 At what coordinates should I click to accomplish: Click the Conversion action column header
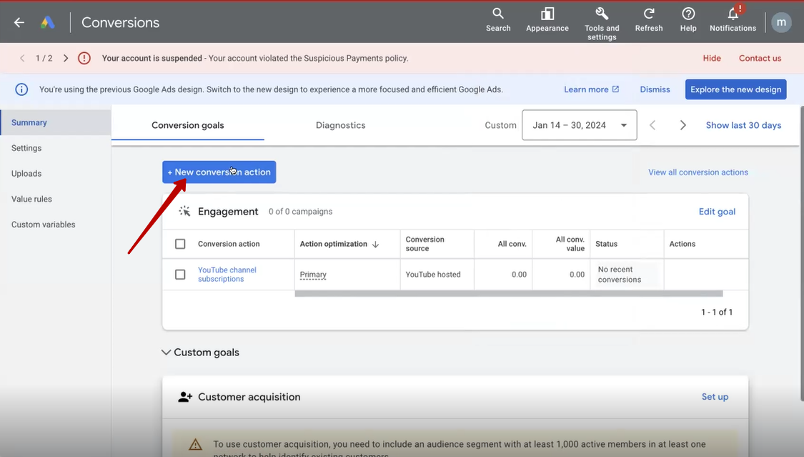pyautogui.click(x=229, y=244)
